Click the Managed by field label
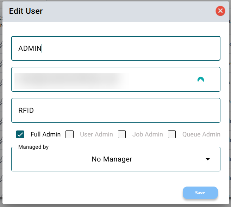 pos(33,147)
